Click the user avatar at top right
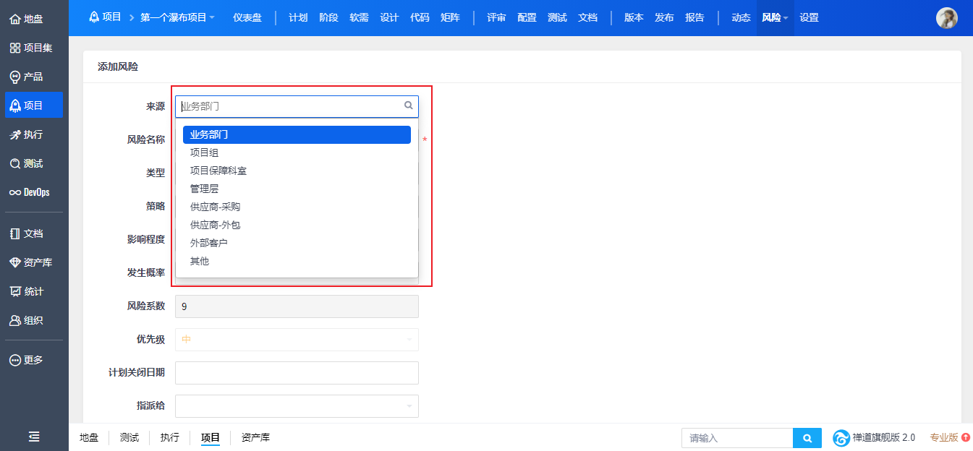Image resolution: width=973 pixels, height=451 pixels. tap(947, 18)
